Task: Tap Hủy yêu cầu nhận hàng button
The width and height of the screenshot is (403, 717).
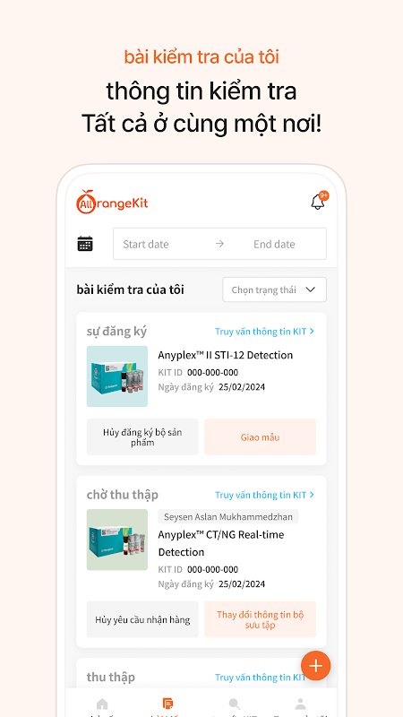Action: coord(142,619)
